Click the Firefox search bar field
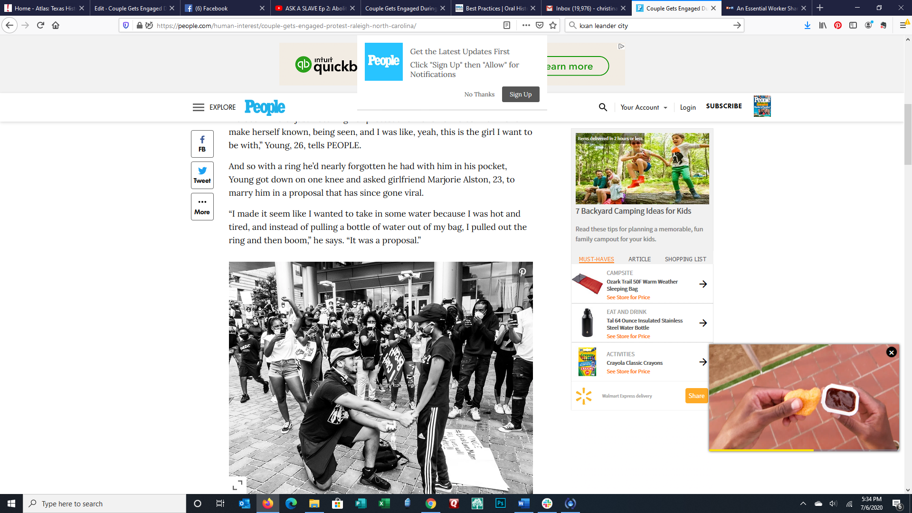This screenshot has height=513, width=912. click(x=655, y=25)
